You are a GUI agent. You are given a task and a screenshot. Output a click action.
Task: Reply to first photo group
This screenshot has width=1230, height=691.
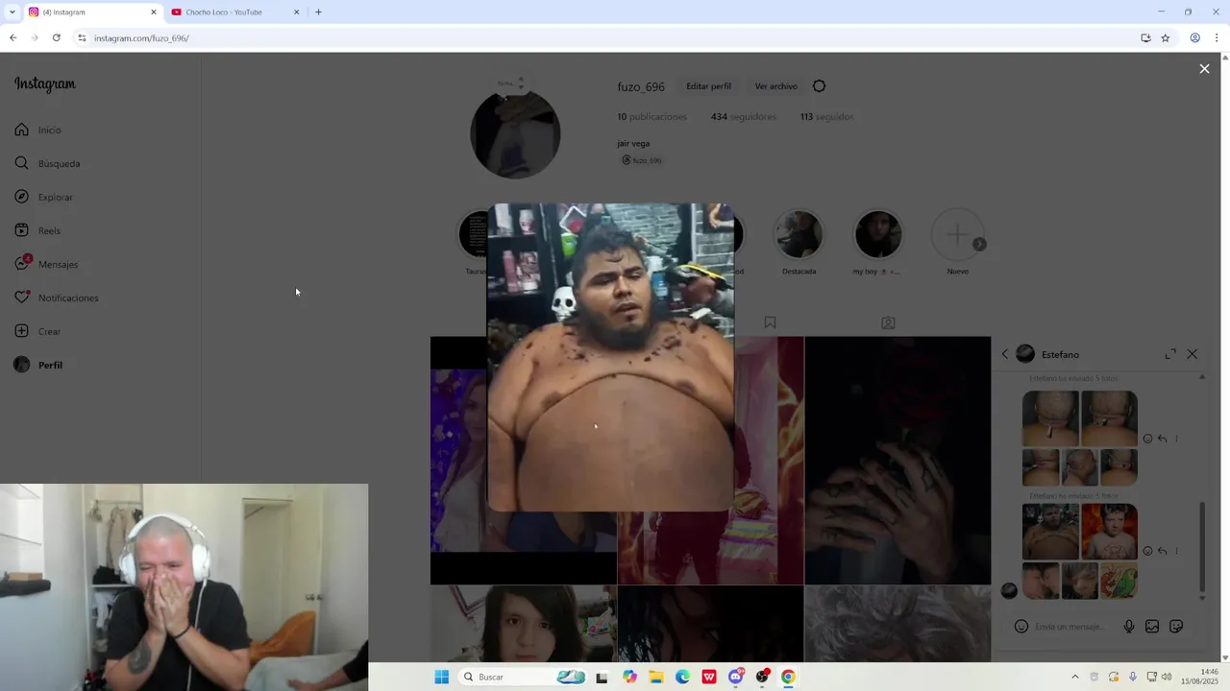coord(1162,439)
